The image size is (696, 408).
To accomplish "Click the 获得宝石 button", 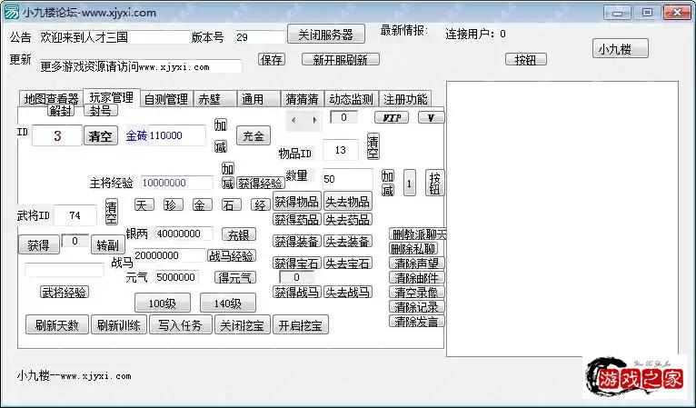I will click(x=297, y=263).
